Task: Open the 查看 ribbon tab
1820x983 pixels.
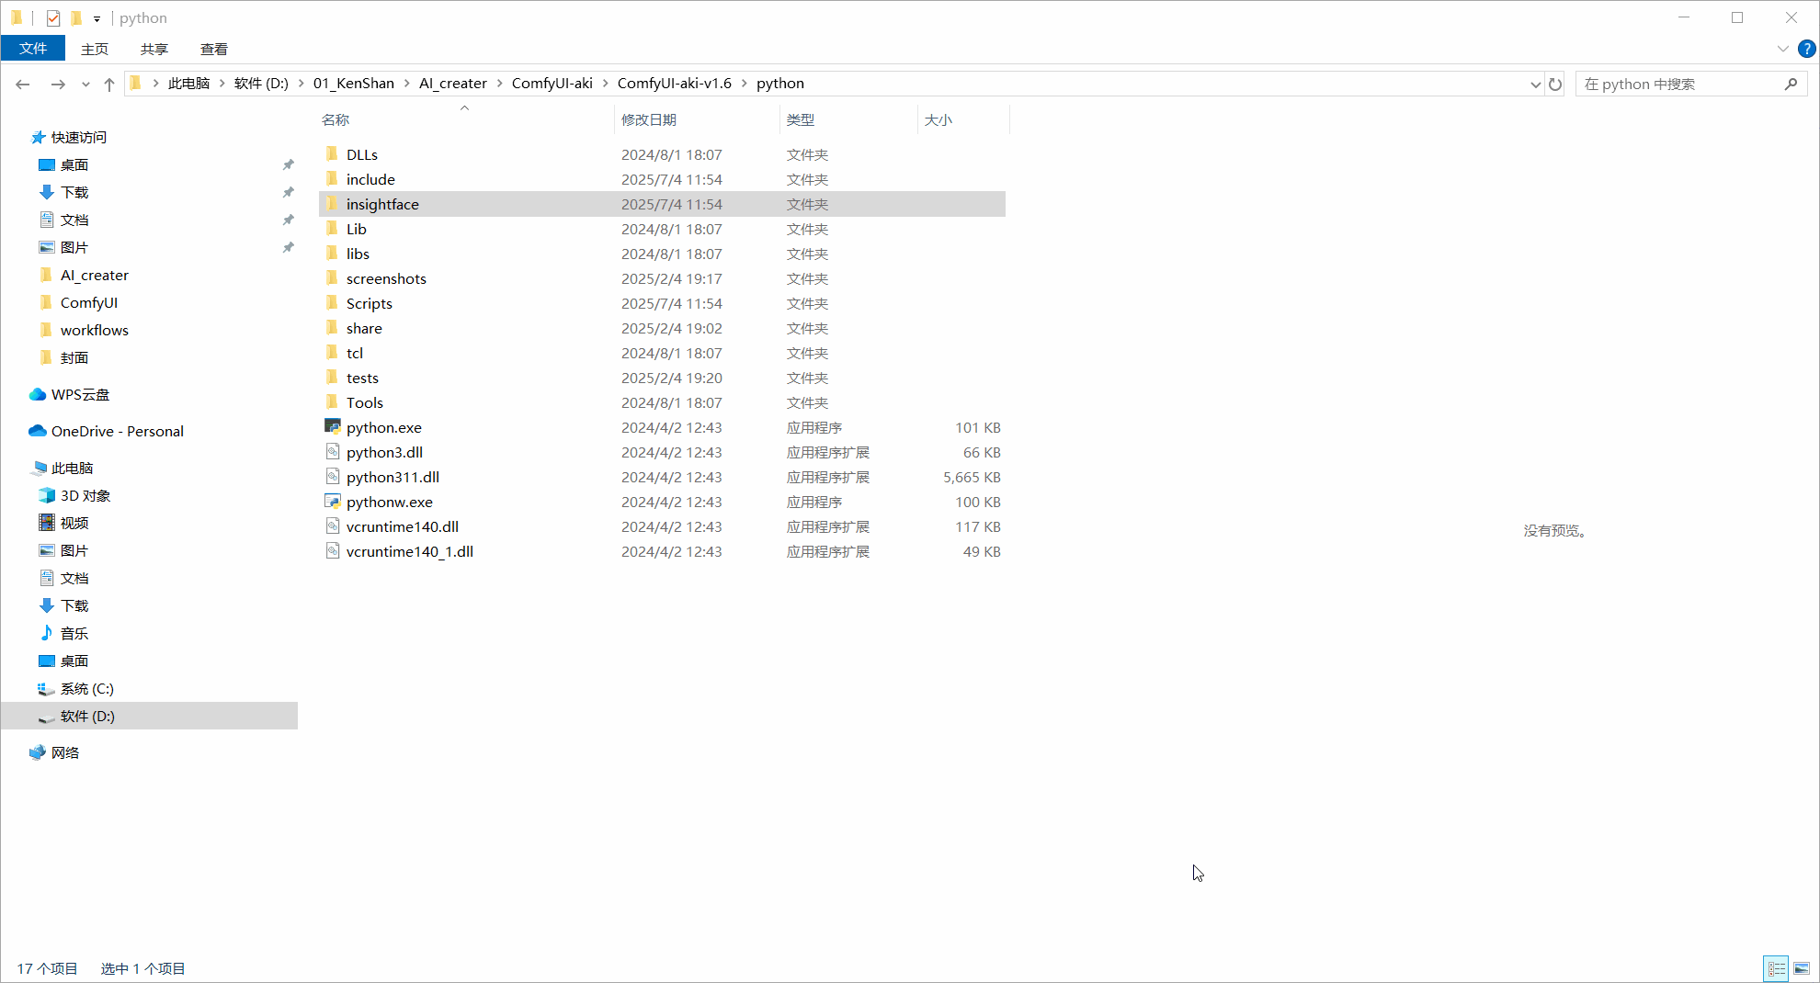Action: tap(213, 49)
